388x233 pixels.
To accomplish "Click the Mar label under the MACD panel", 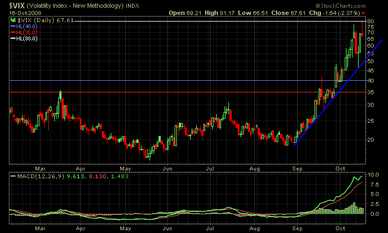I will pos(40,229).
